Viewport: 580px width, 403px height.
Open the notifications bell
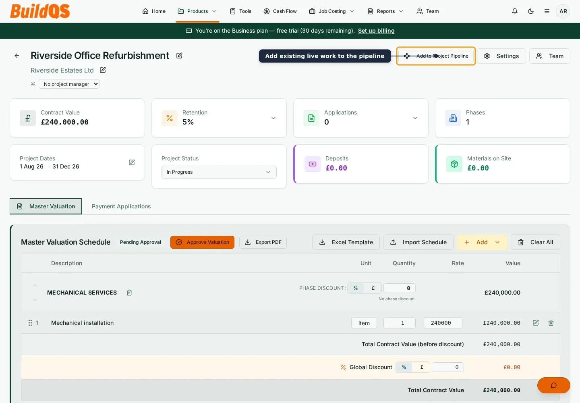point(515,11)
